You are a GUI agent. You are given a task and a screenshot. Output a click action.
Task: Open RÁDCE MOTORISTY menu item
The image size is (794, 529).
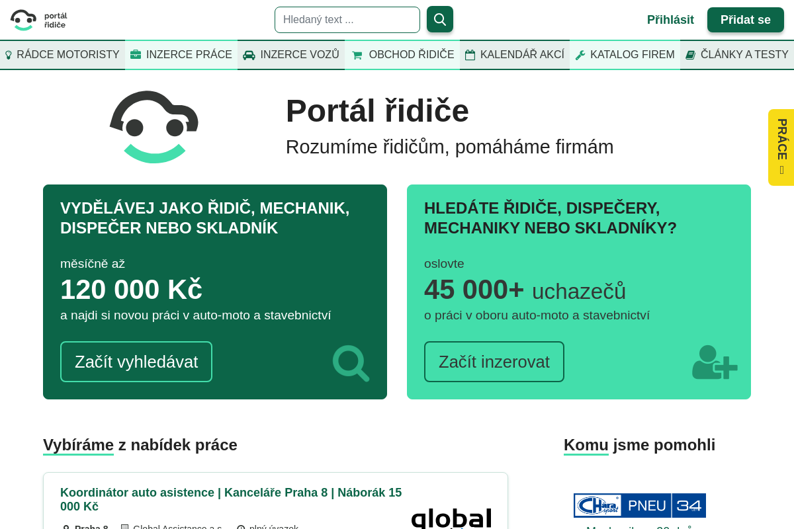[x=62, y=55]
